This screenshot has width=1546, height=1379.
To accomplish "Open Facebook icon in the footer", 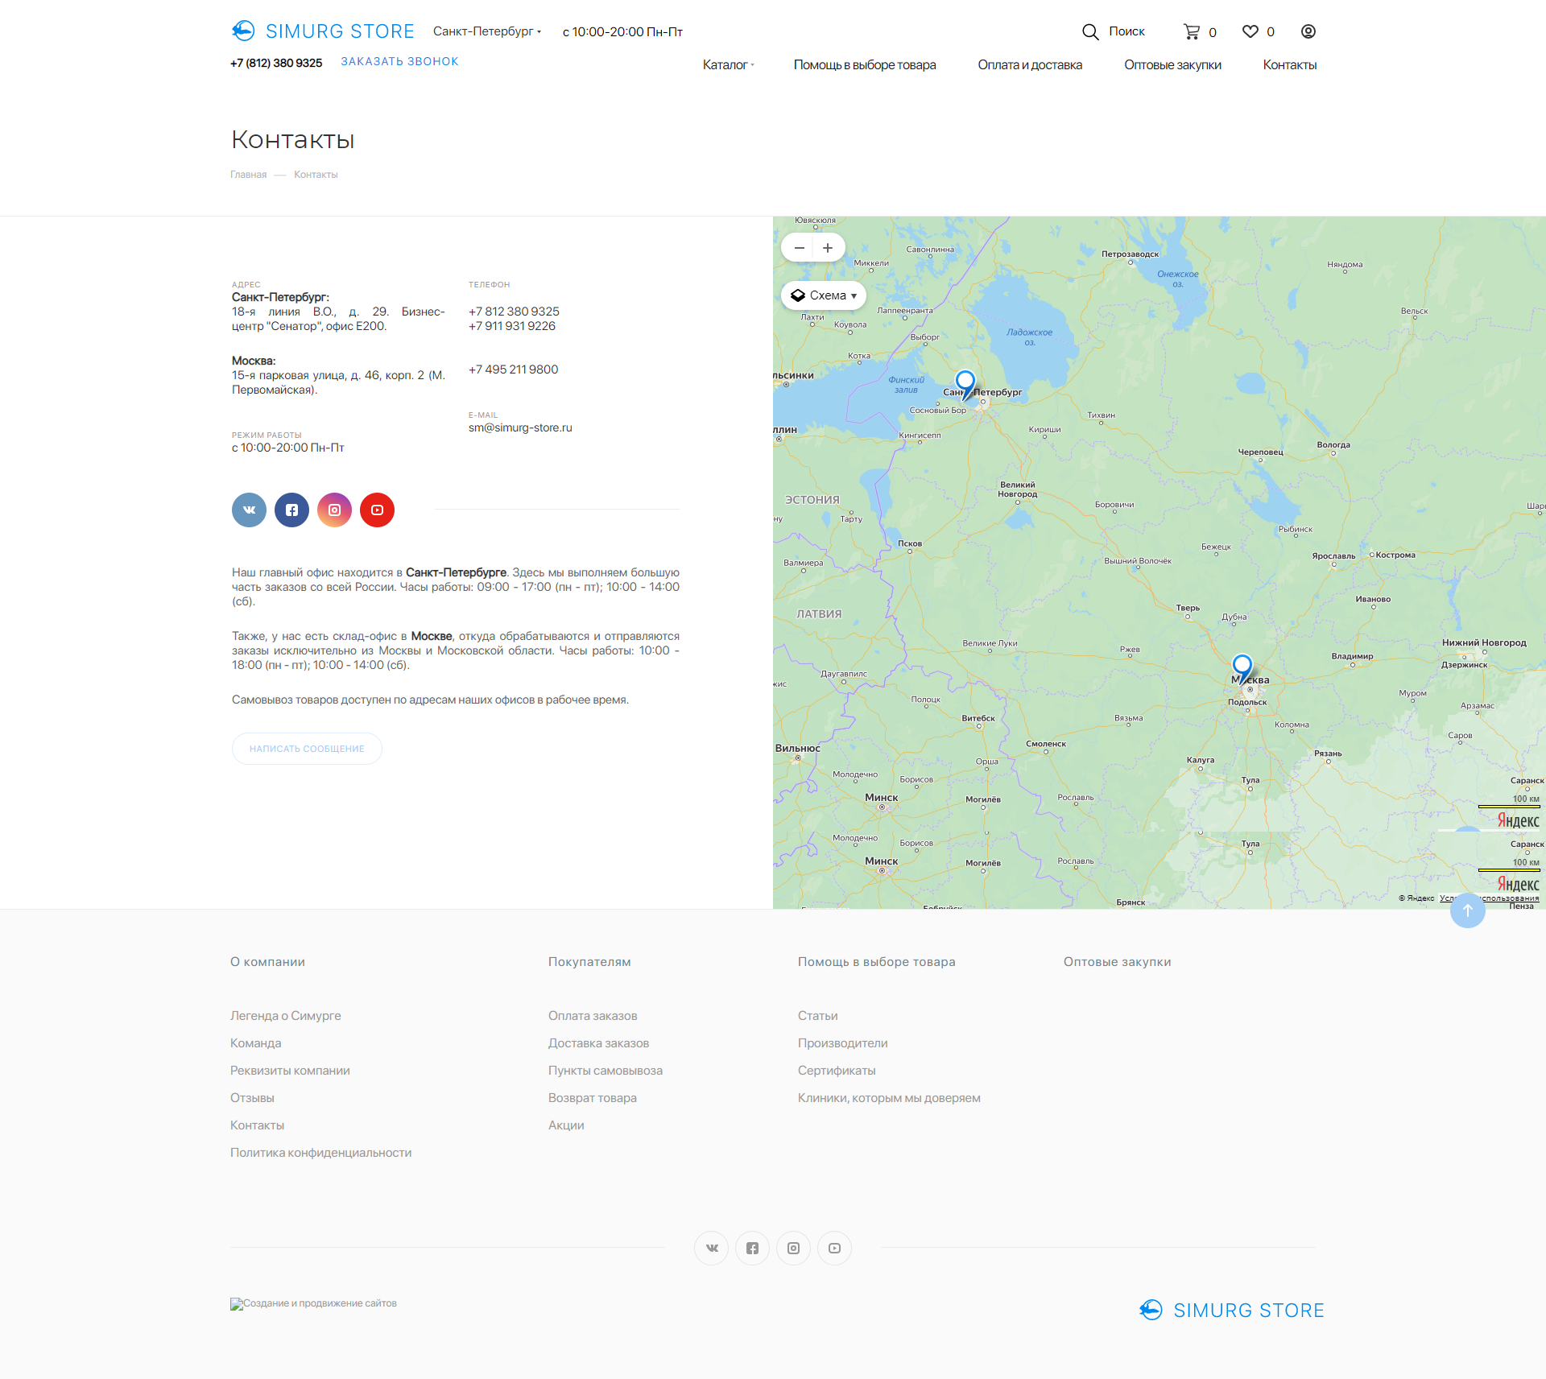I will (752, 1248).
